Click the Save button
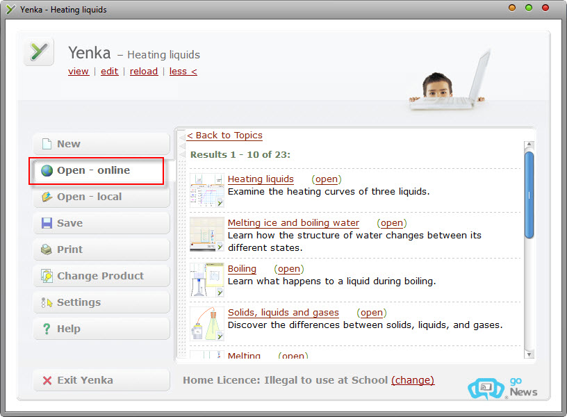Screen dimensions: 567x417 pyautogui.click(x=101, y=223)
